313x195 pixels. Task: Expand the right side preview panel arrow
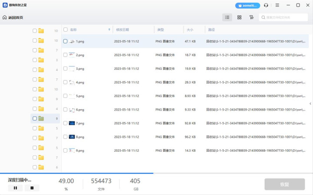310,104
